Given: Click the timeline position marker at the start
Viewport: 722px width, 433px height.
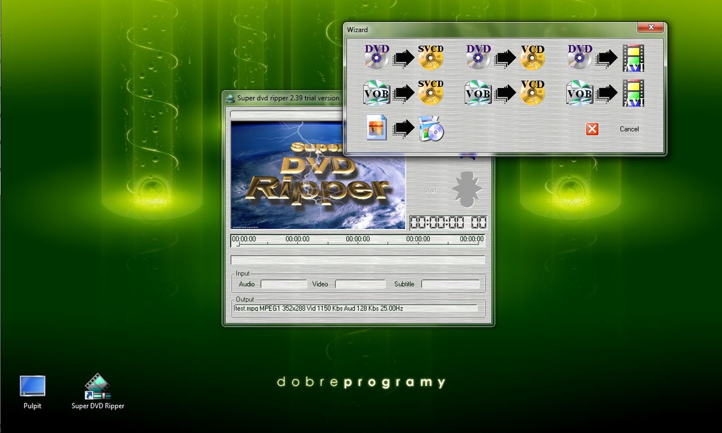Looking at the screenshot, I should [237, 245].
